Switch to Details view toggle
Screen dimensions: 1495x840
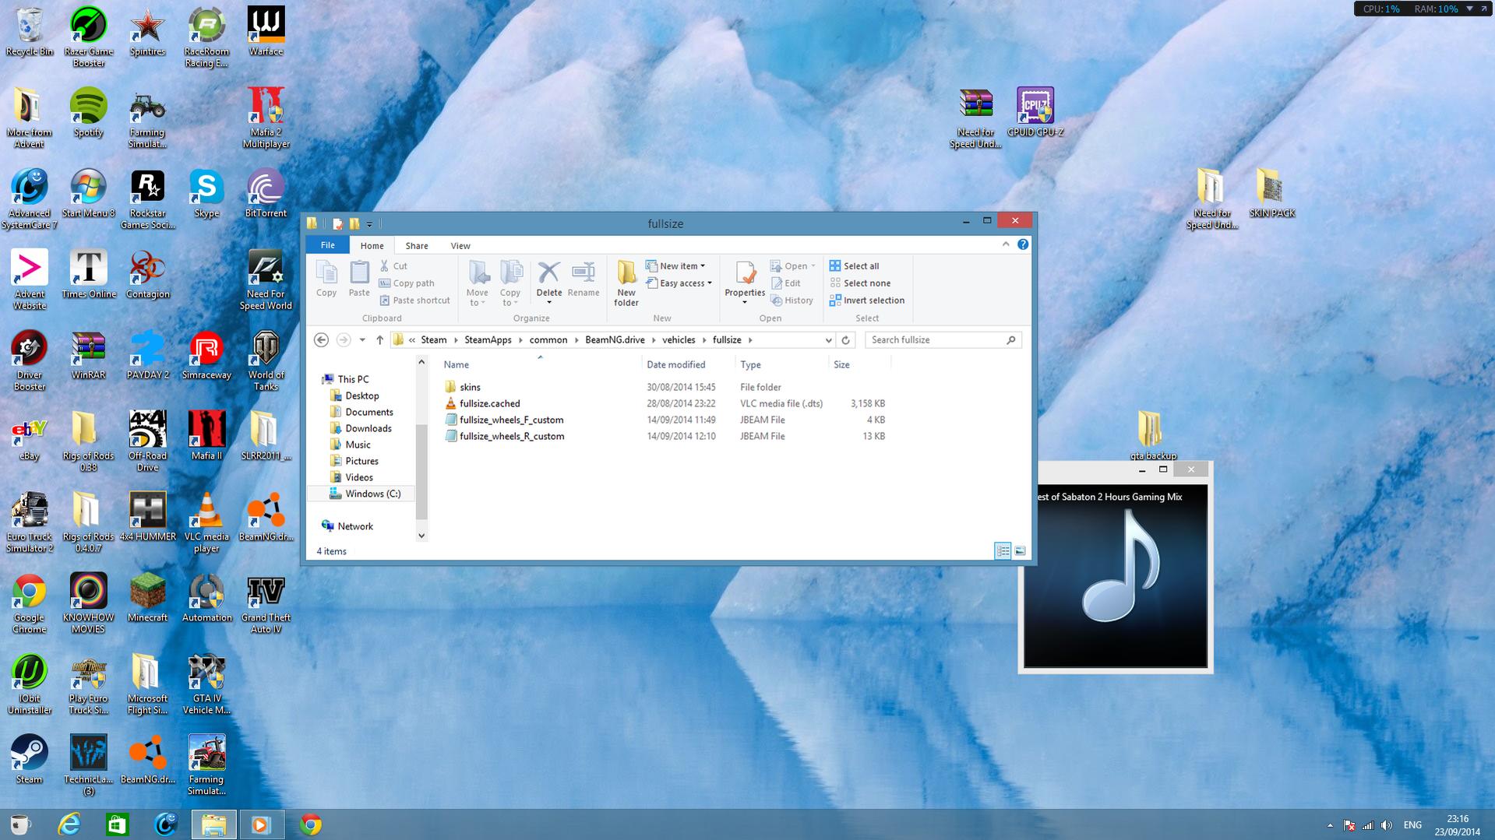click(1003, 551)
